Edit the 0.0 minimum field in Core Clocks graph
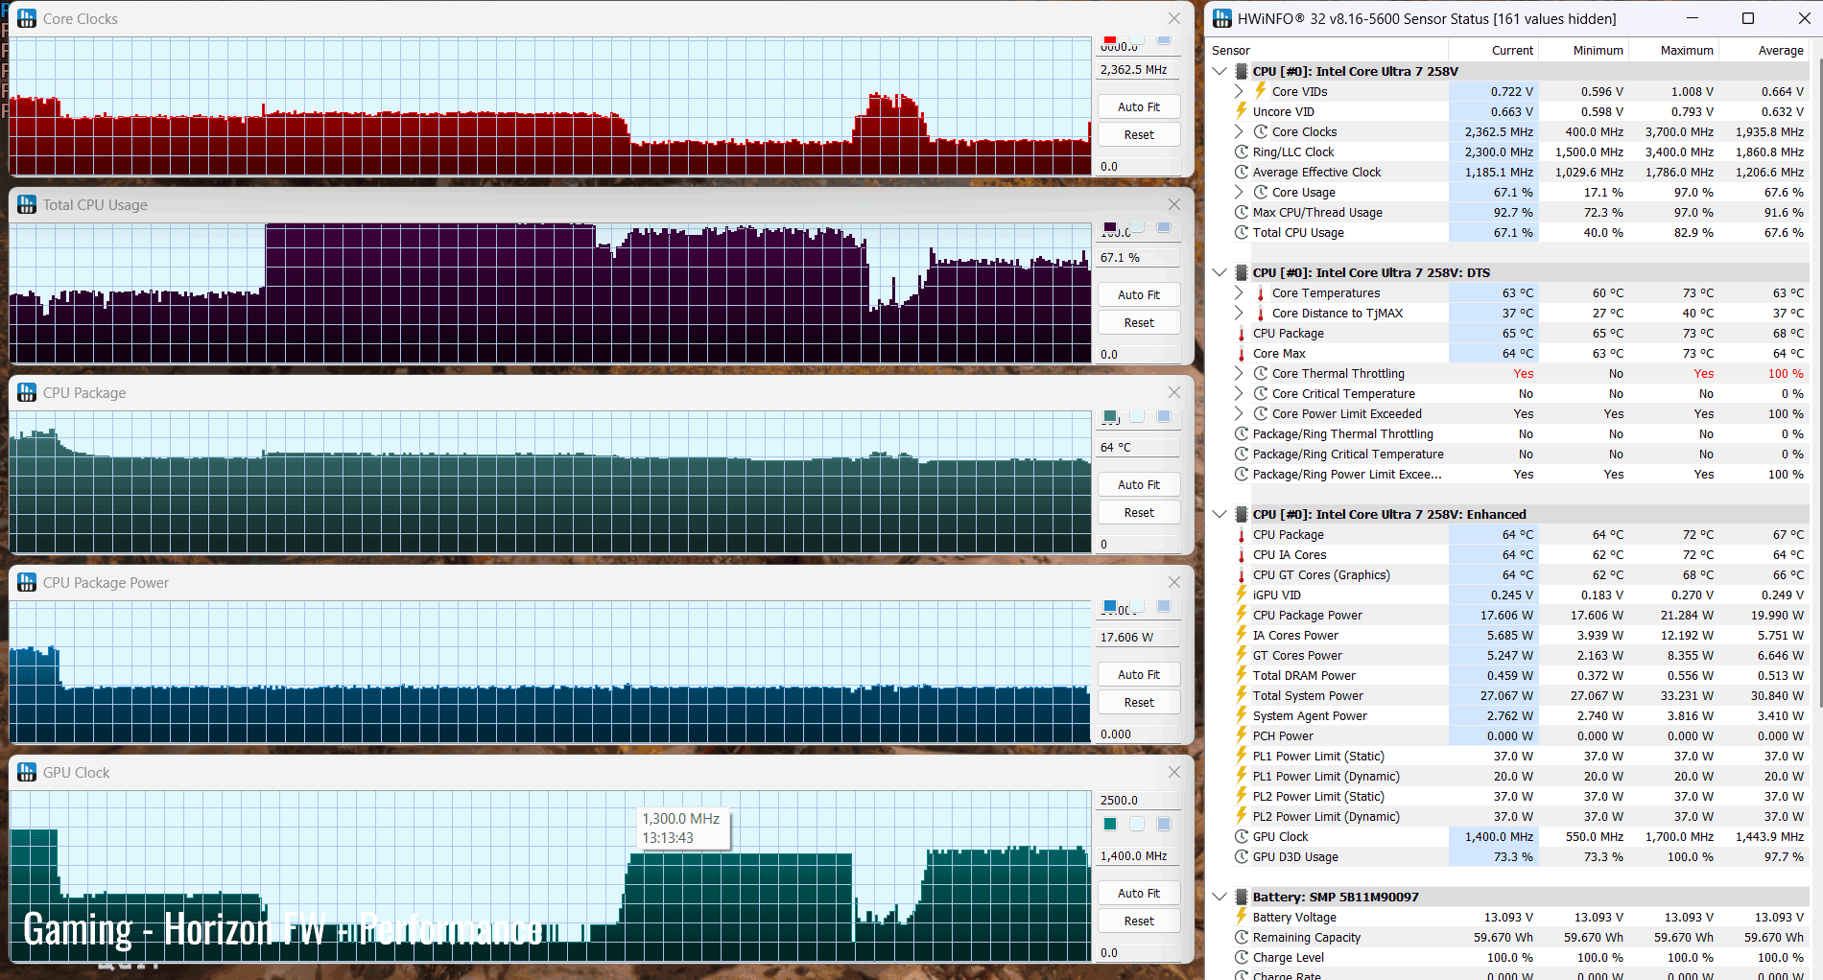 (x=1139, y=166)
